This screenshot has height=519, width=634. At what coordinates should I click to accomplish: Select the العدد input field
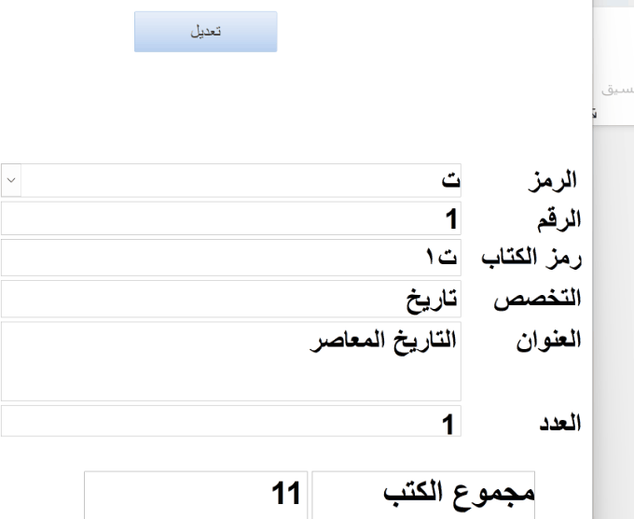(x=231, y=421)
